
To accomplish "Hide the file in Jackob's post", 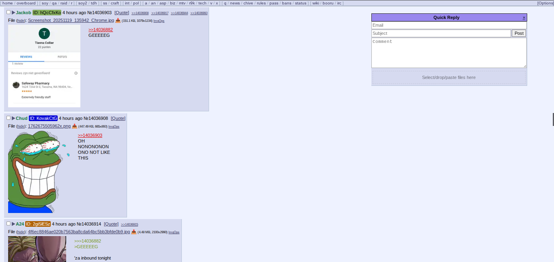I will 21,21.
